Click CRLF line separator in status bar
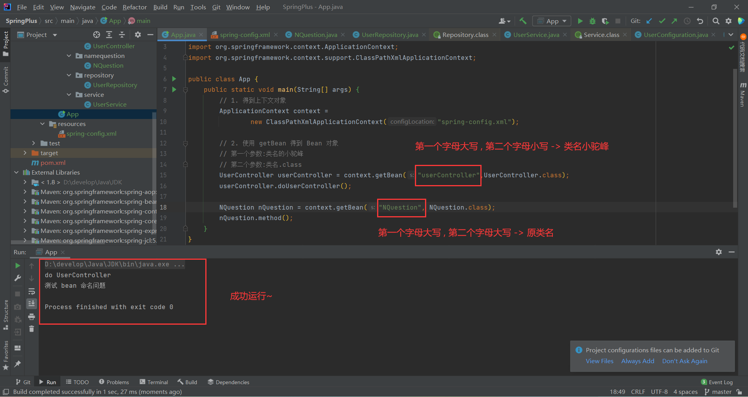Image resolution: width=748 pixels, height=397 pixels. [638, 392]
